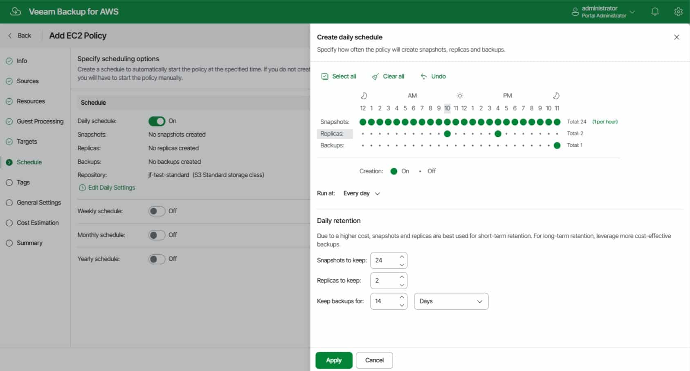Go to the Summary wizard step
The image size is (690, 371).
pos(29,243)
